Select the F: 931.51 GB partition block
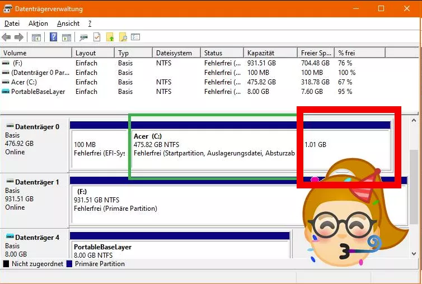This screenshot has width=422, height=284. 186,205
